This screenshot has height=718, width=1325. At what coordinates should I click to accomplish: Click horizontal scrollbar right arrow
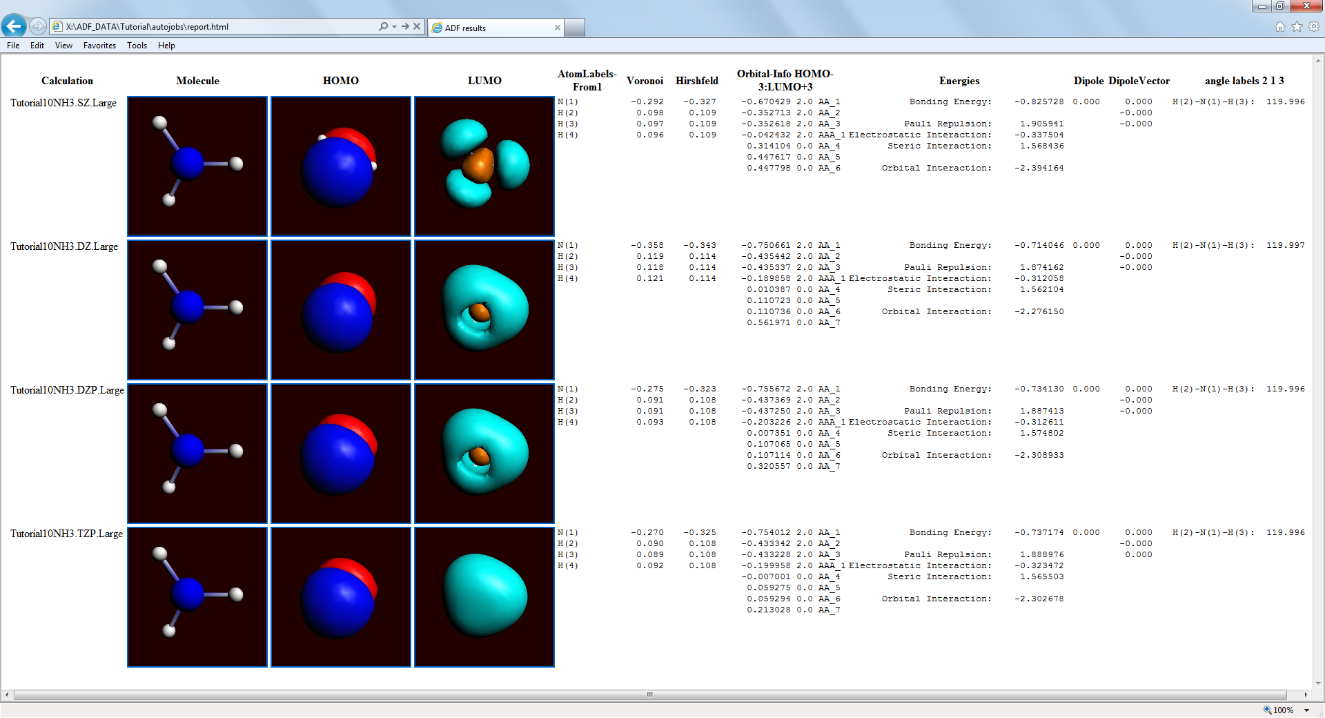click(1306, 695)
